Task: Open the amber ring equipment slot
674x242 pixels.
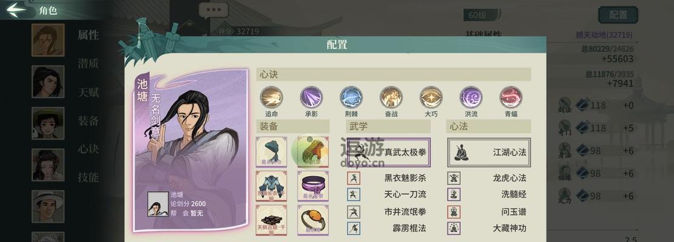Action: 313,219
